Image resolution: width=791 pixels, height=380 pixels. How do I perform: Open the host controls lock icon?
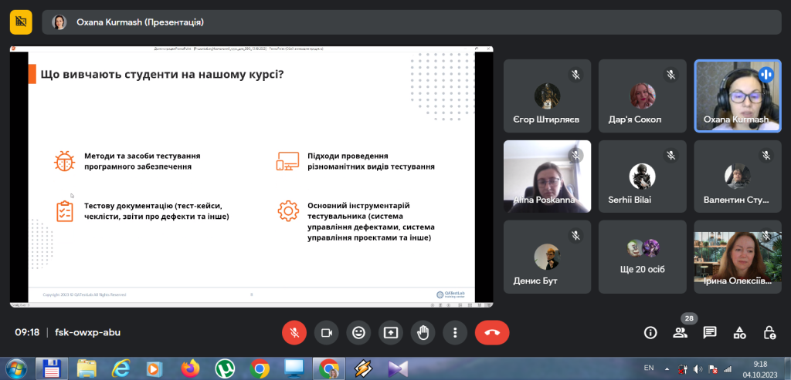pyautogui.click(x=769, y=332)
